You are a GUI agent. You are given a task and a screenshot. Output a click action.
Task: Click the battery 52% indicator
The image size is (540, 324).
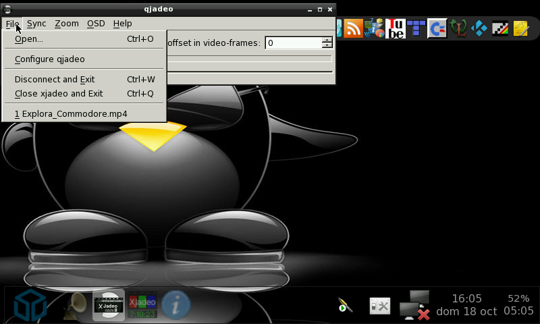(518, 298)
